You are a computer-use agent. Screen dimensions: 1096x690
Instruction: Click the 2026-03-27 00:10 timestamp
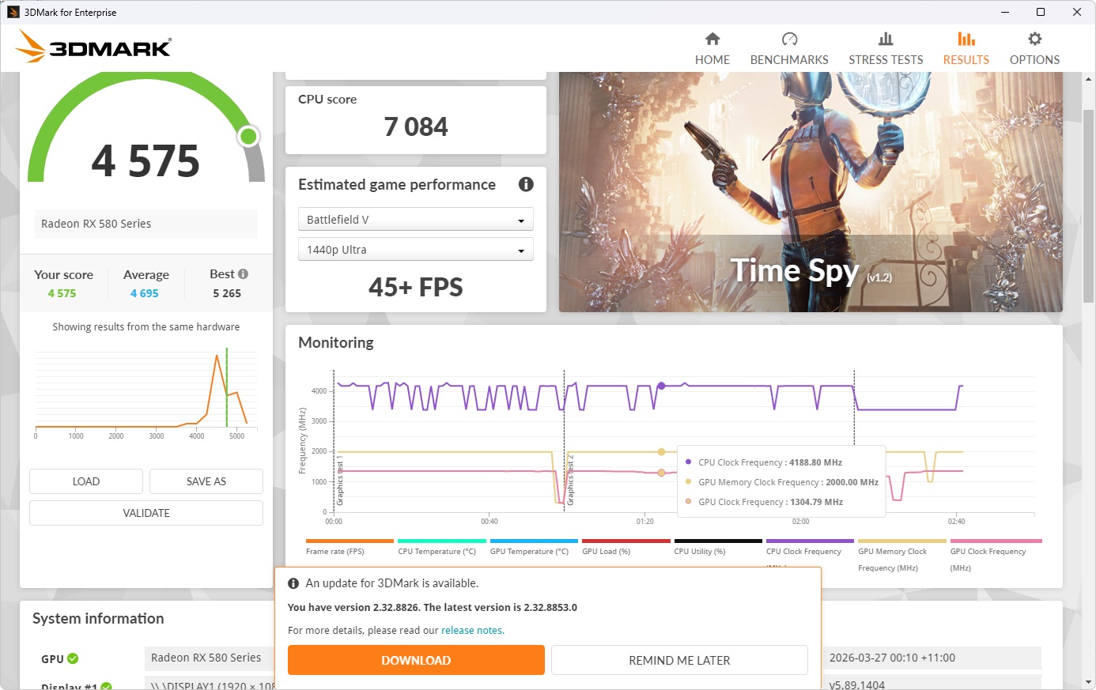click(x=892, y=658)
